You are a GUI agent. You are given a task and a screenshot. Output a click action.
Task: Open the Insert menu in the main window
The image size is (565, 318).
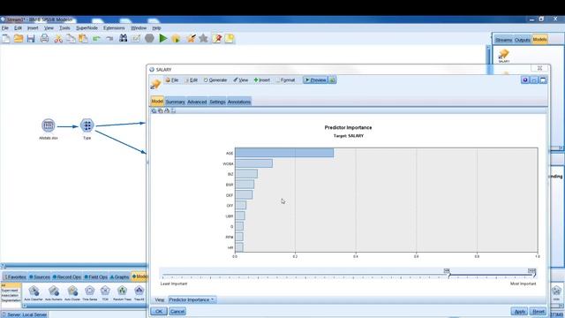33,27
